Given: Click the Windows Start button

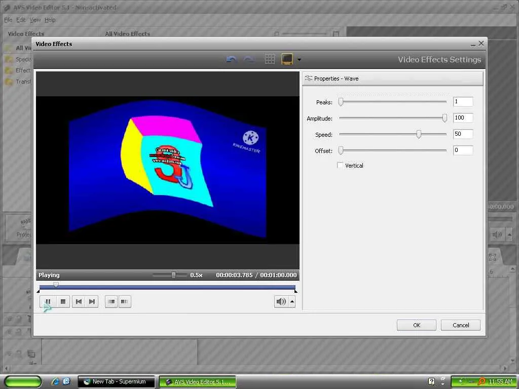Looking at the screenshot, I should point(23,381).
